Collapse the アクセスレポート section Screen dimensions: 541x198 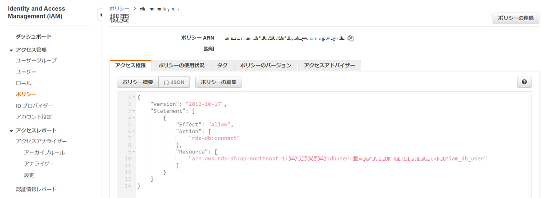point(11,131)
